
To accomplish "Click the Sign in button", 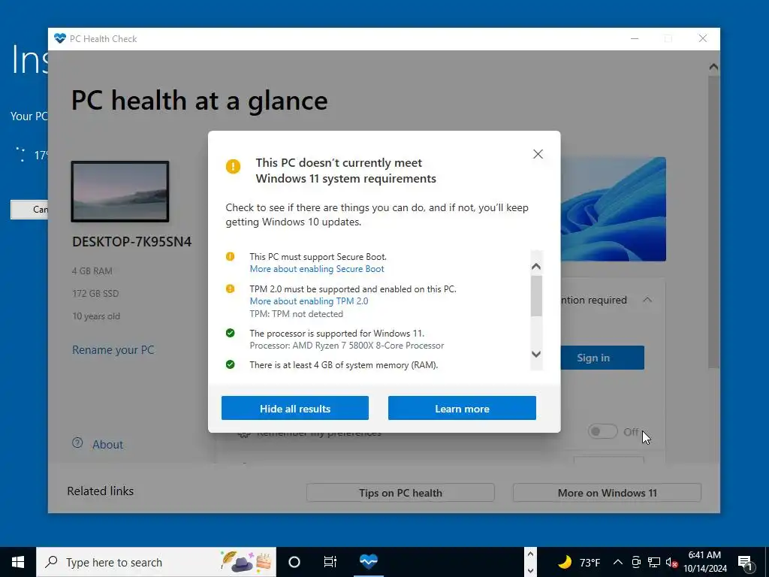I will coord(602,358).
